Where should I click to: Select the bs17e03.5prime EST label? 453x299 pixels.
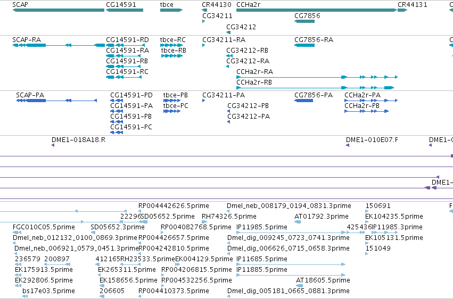point(48,292)
